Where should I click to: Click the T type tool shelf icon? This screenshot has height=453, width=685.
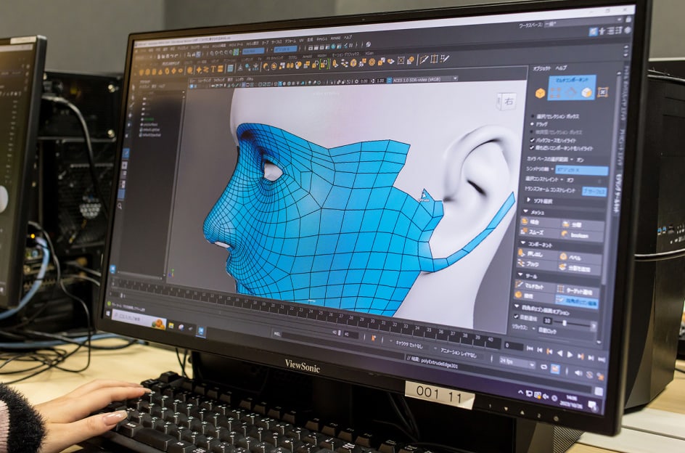coord(213,69)
